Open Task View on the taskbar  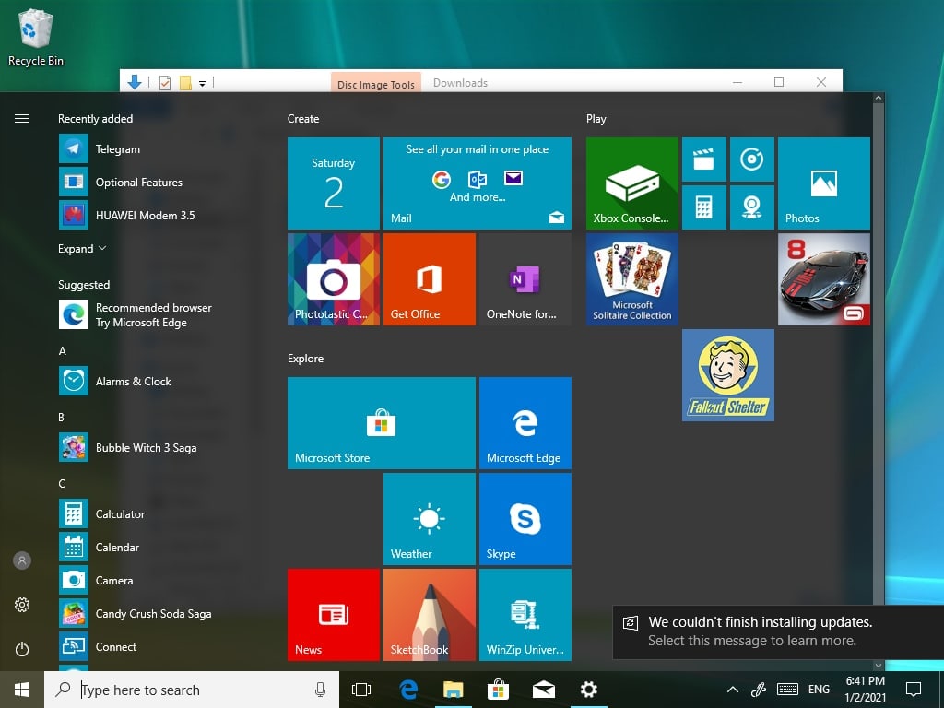point(361,690)
